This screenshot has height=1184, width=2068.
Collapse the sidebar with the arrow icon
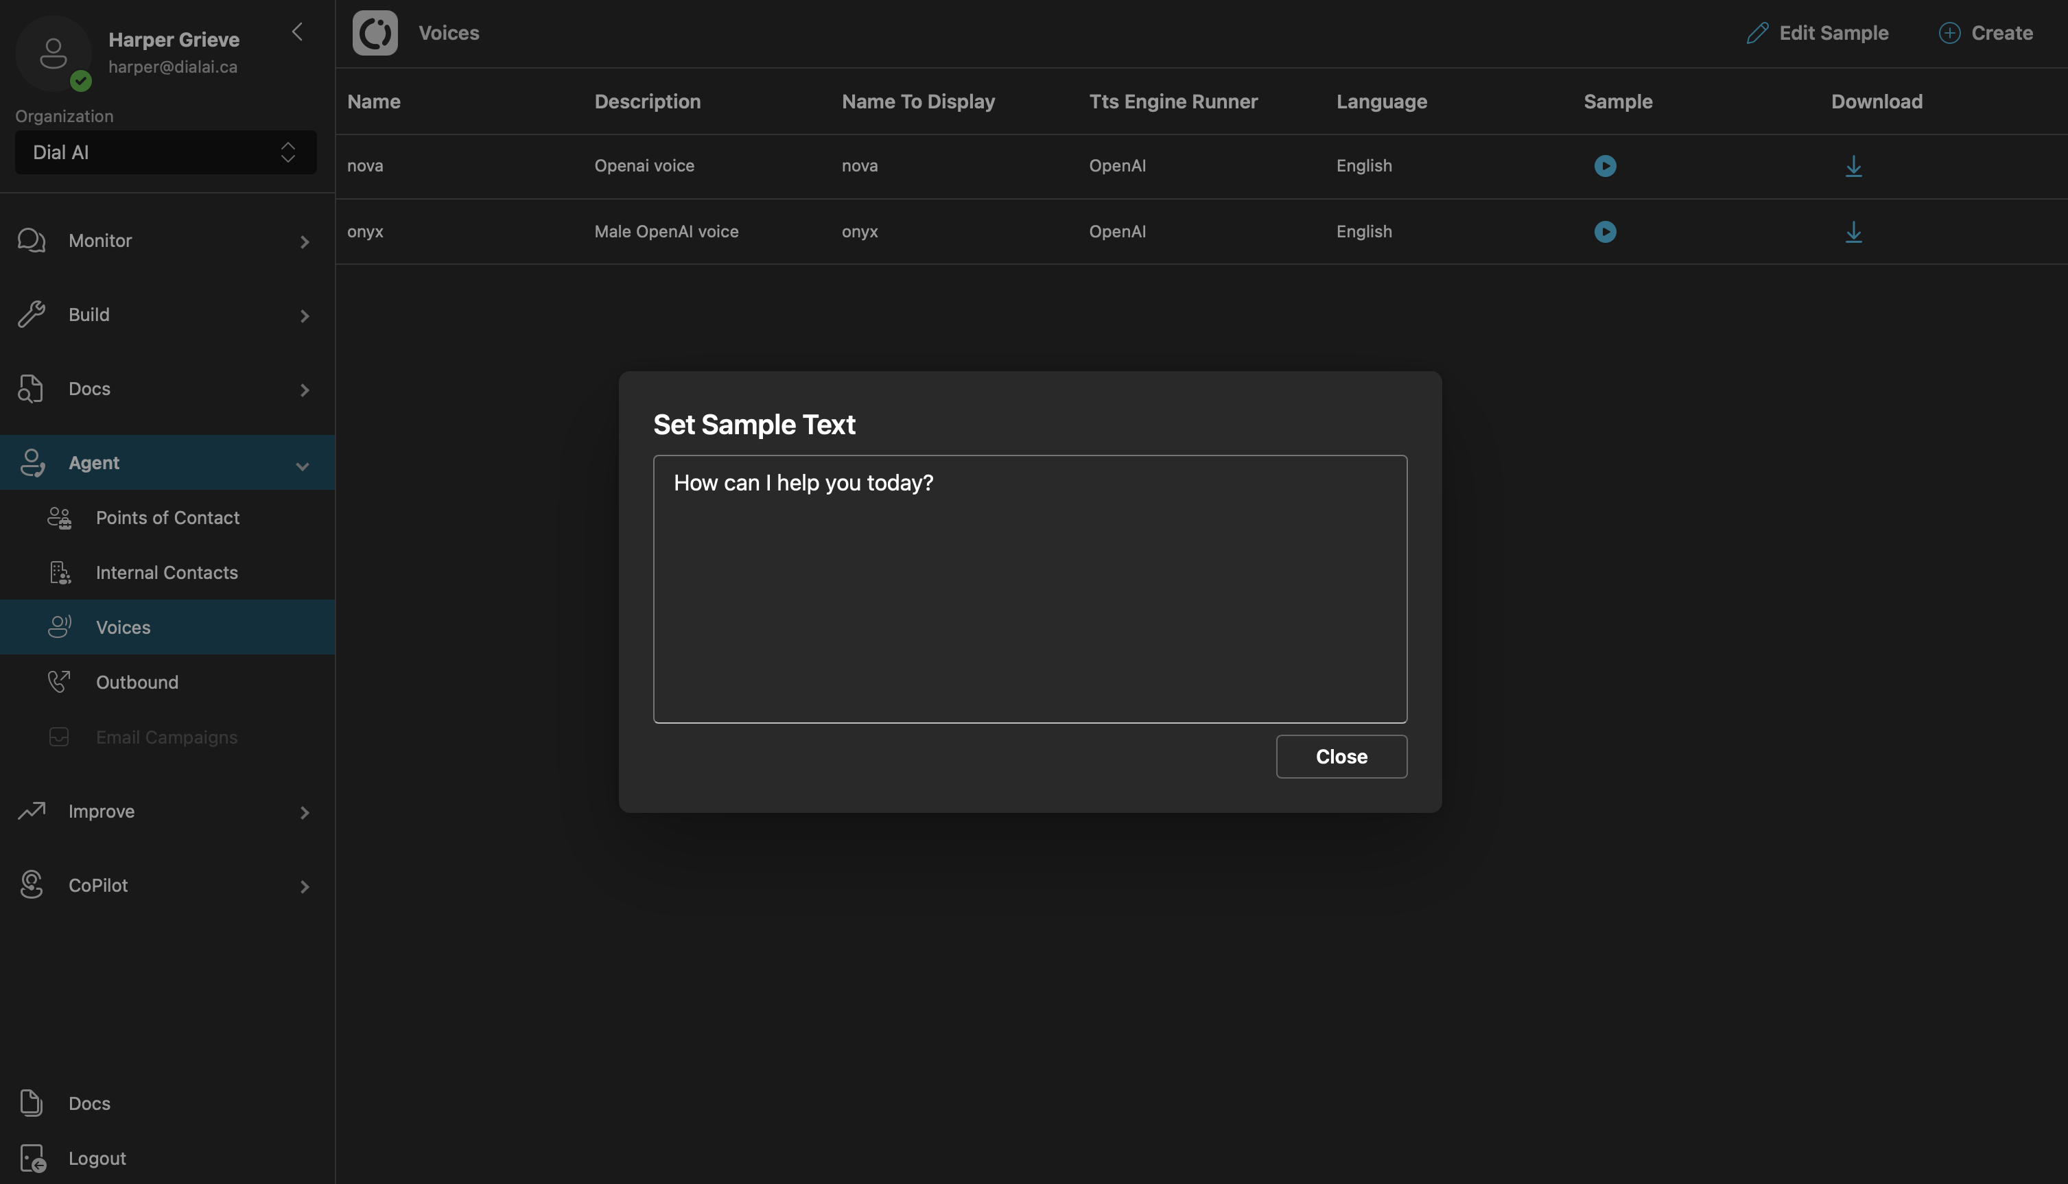coord(298,32)
